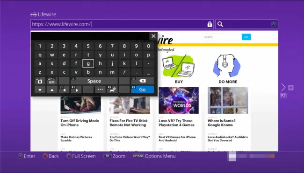Click the blue Go key on keyboard

143,90
